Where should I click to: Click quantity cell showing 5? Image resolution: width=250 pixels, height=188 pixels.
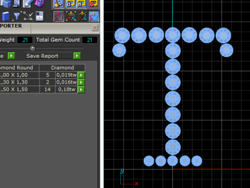pos(47,75)
